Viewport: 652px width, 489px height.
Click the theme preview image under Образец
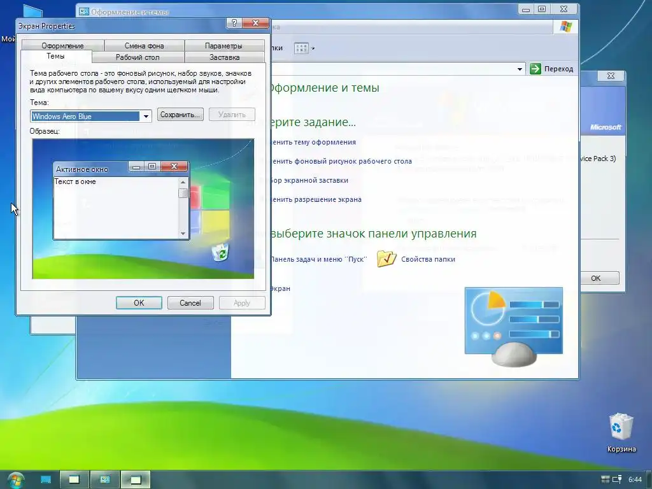click(x=143, y=209)
